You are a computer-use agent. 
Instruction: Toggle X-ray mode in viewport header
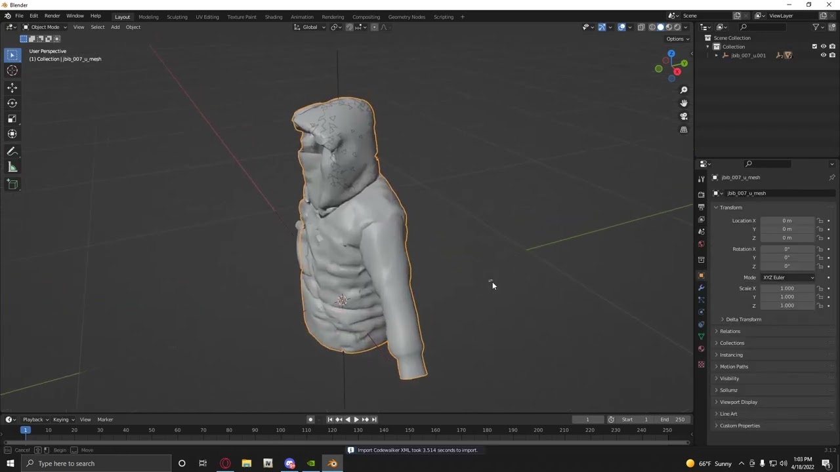tap(641, 27)
